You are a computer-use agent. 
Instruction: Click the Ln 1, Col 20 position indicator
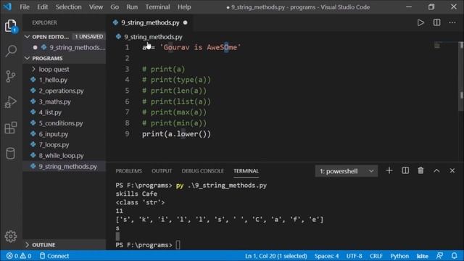pyautogui.click(x=275, y=256)
